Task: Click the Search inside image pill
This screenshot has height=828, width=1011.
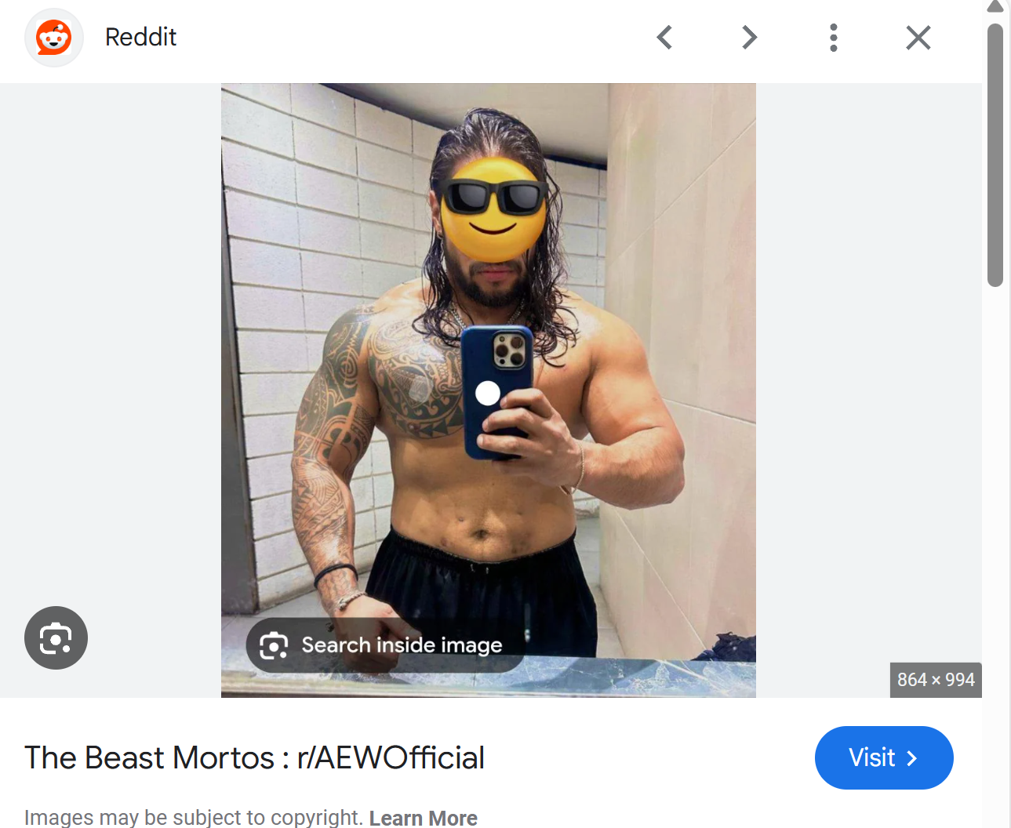Action: pyautogui.click(x=384, y=645)
